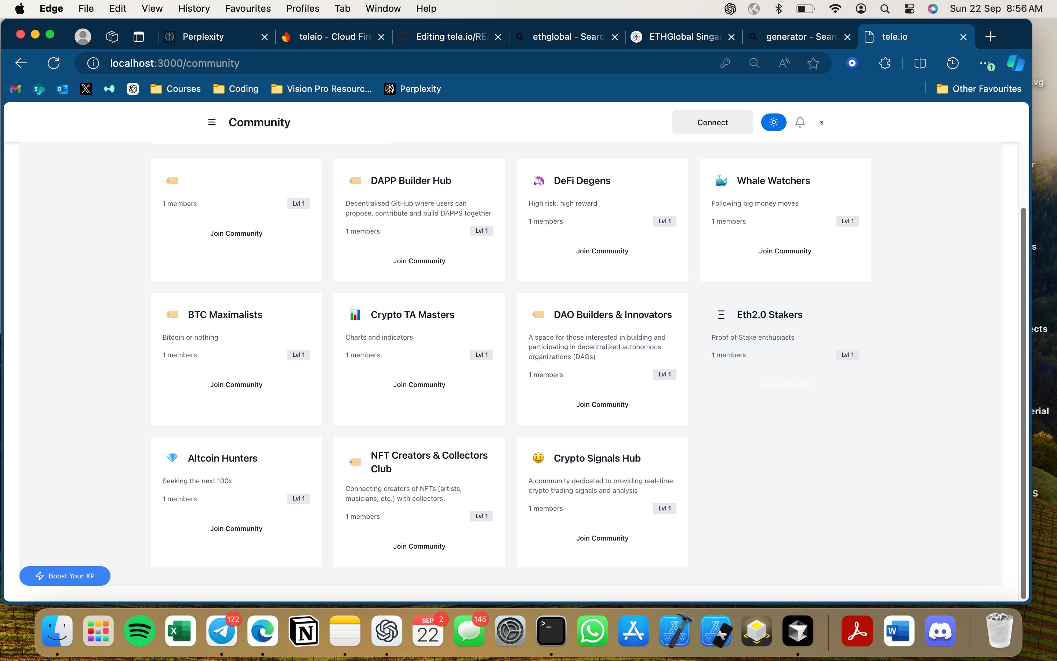Click the Whale Watchers whale icon
The width and height of the screenshot is (1057, 661).
click(721, 181)
